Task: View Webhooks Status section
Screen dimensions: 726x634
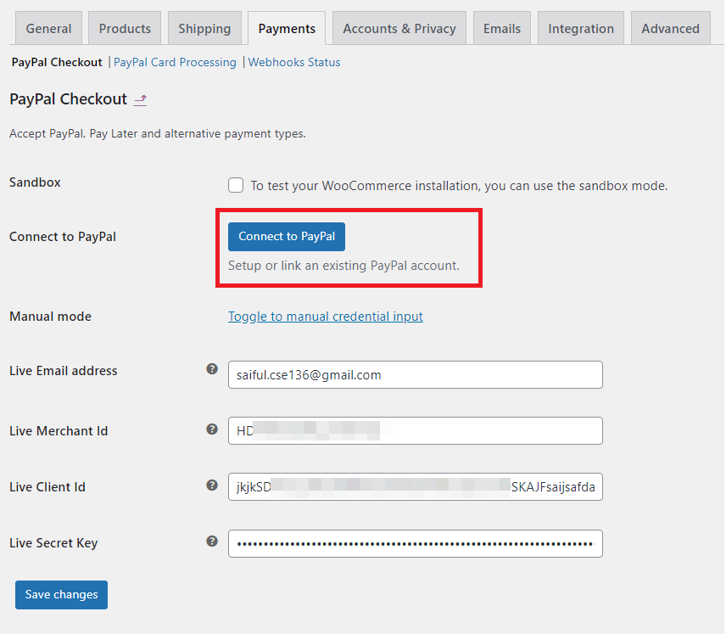Action: click(x=294, y=62)
